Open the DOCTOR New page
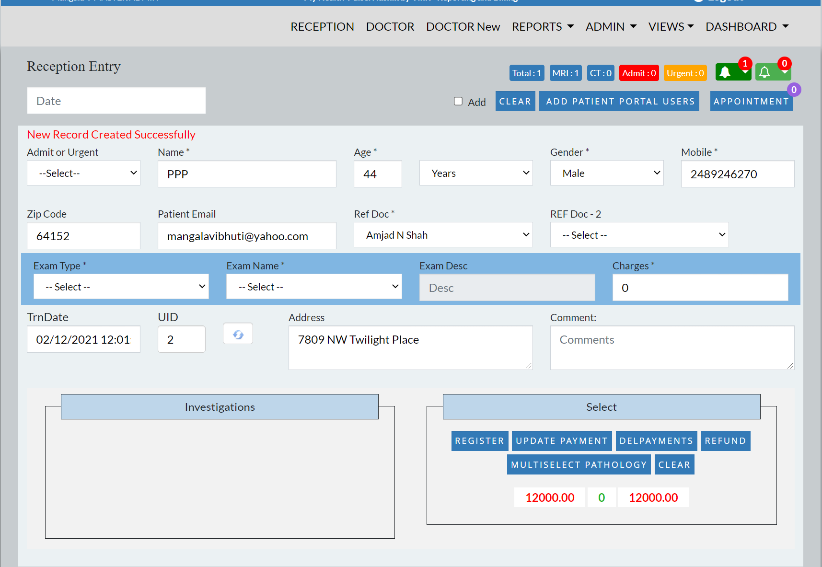 coord(463,27)
